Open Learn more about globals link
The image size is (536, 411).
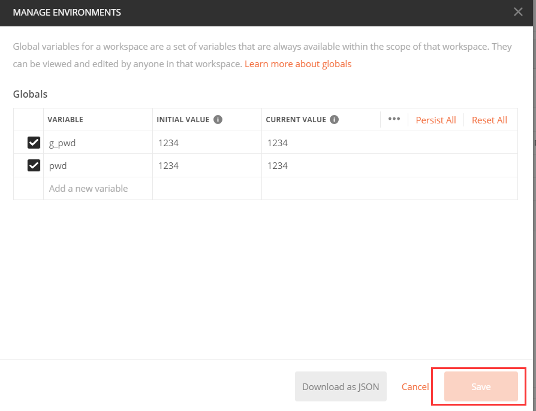298,64
